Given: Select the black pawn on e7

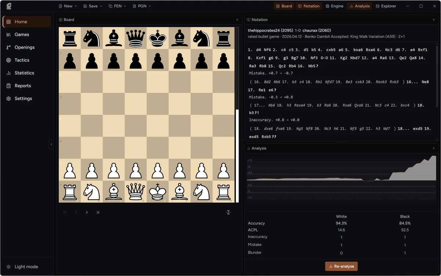Looking at the screenshot, I should pos(158,60).
